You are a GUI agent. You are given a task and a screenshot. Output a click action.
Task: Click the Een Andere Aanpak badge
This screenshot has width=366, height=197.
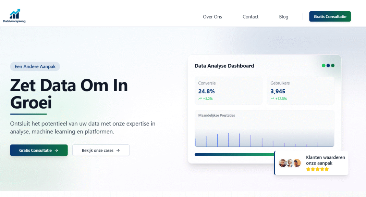pyautogui.click(x=35, y=67)
